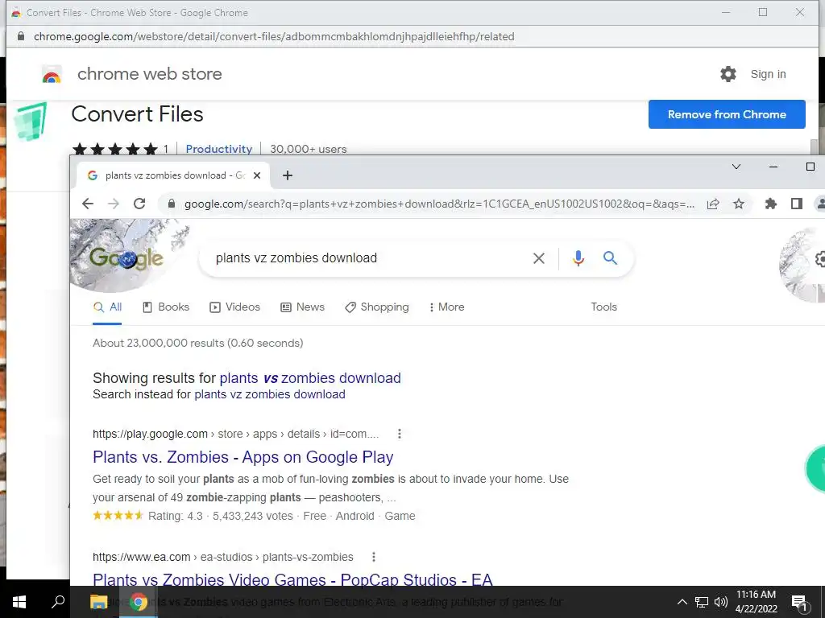
Task: Click the 'About 23,000,000 results' text
Action: [198, 343]
